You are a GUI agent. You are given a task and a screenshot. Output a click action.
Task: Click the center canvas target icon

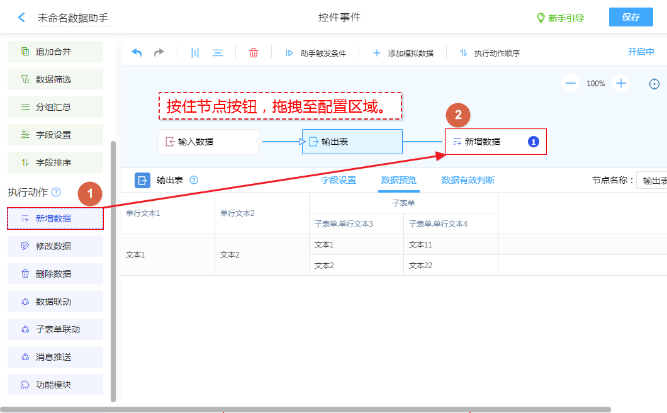pyautogui.click(x=654, y=84)
